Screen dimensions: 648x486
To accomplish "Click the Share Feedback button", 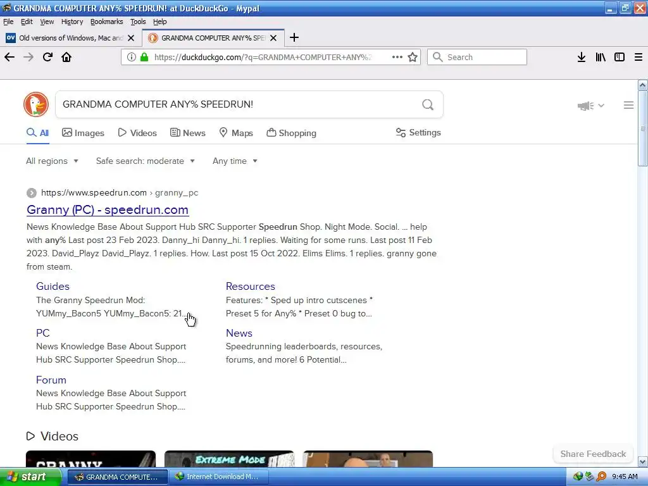I will click(x=593, y=454).
